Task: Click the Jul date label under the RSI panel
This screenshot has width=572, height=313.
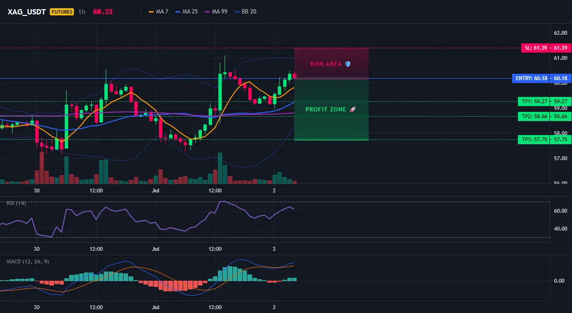Action: 156,249
